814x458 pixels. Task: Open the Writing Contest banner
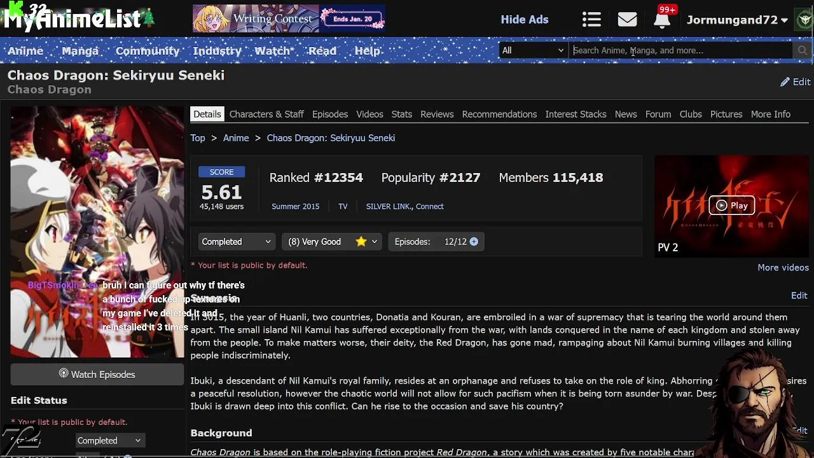point(289,19)
